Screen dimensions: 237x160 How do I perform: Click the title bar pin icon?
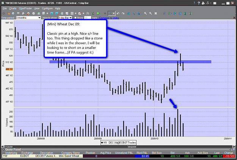click(x=195, y=3)
